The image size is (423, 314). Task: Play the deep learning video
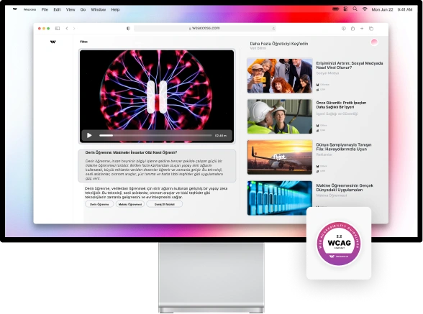[x=89, y=135]
